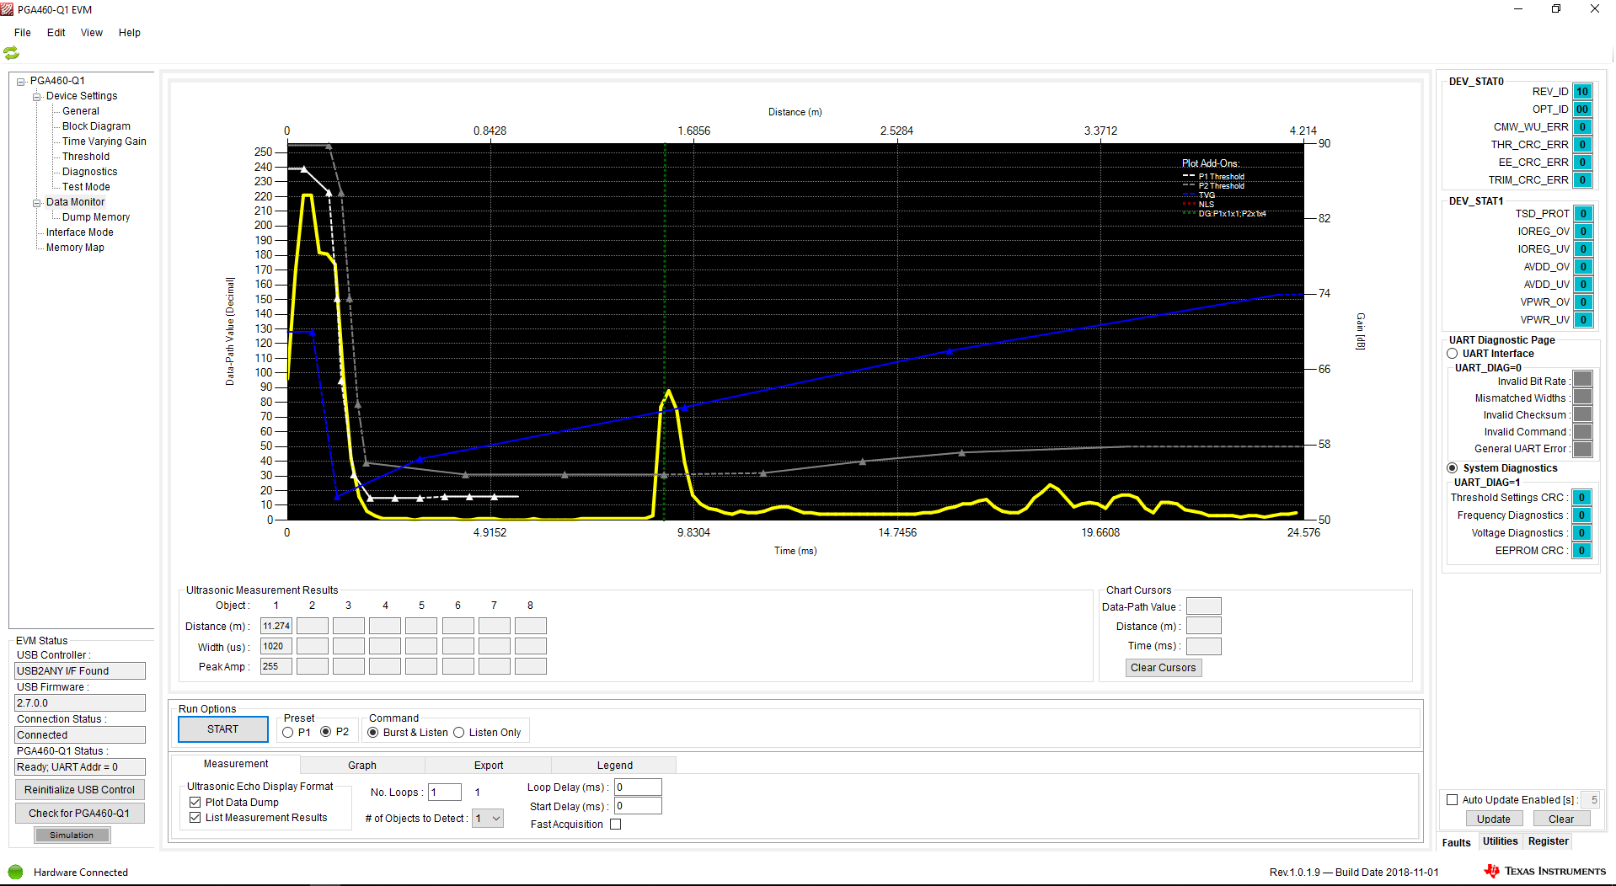
Task: Select the P1 preset radio button
Action: [x=288, y=733]
